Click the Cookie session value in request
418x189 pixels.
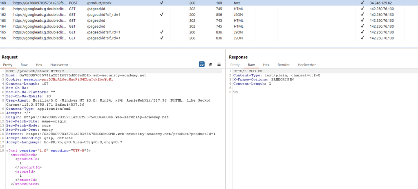coord(78,80)
